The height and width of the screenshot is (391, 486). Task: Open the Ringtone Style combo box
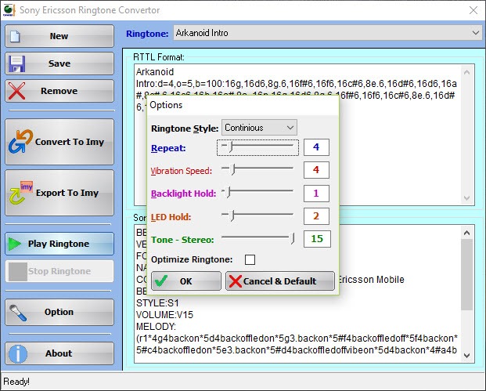259,128
